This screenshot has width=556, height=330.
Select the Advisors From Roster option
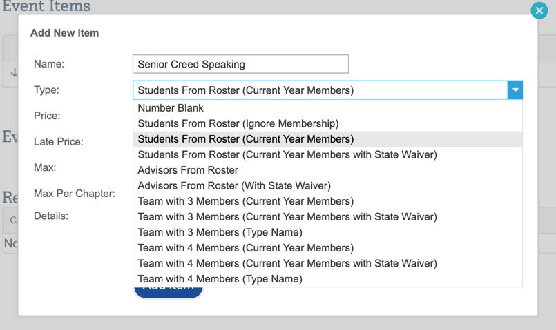click(188, 170)
